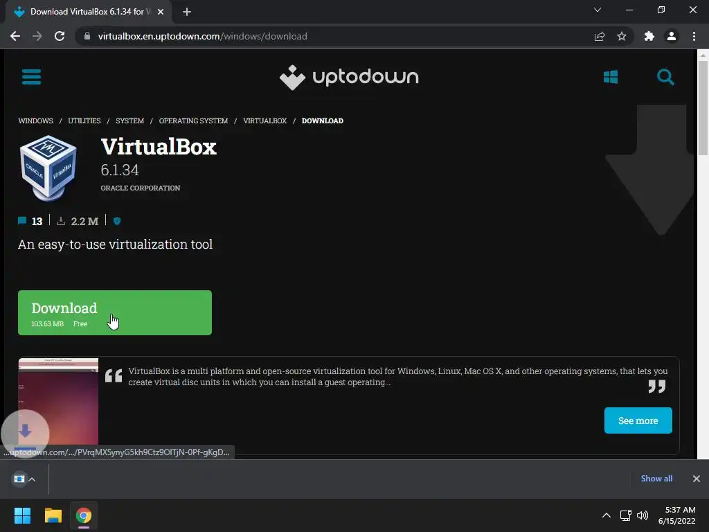Screen dimensions: 709x532
Task: Reload the page with the refresh icon
Action: [60, 36]
